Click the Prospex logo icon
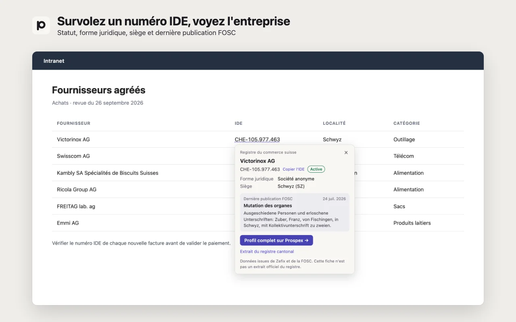516x322 pixels. coord(41,25)
